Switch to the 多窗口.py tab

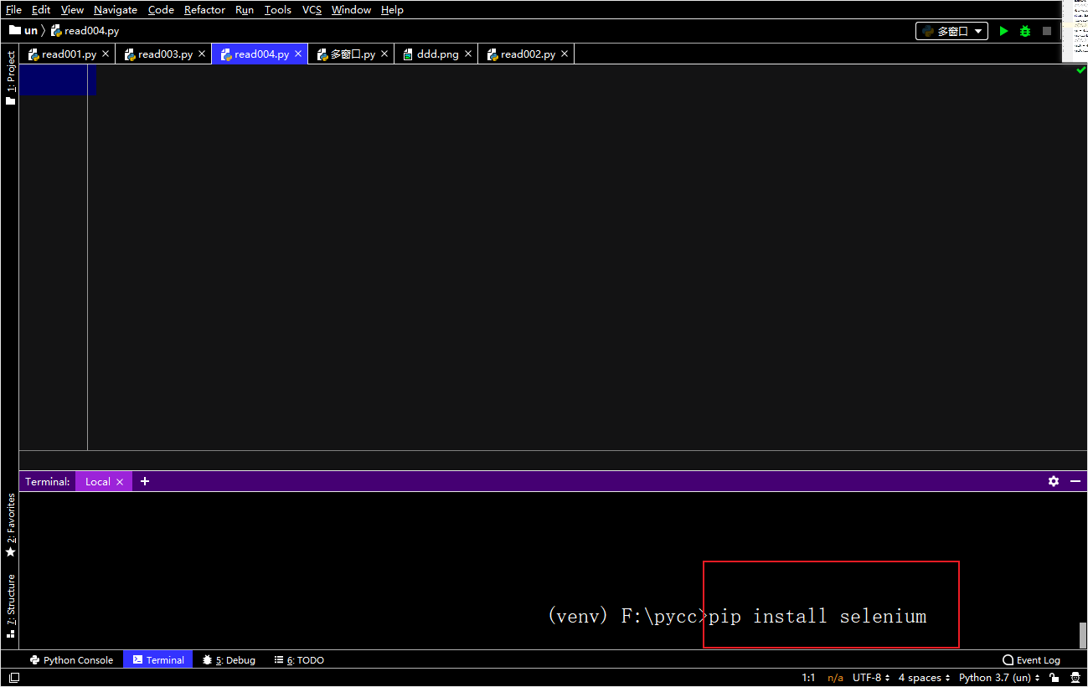point(351,54)
